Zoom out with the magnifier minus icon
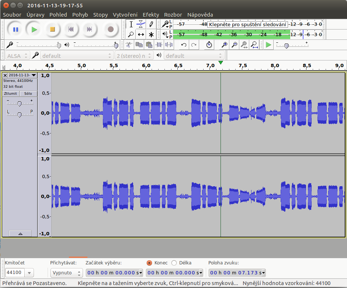The image size is (347, 288). point(234,45)
